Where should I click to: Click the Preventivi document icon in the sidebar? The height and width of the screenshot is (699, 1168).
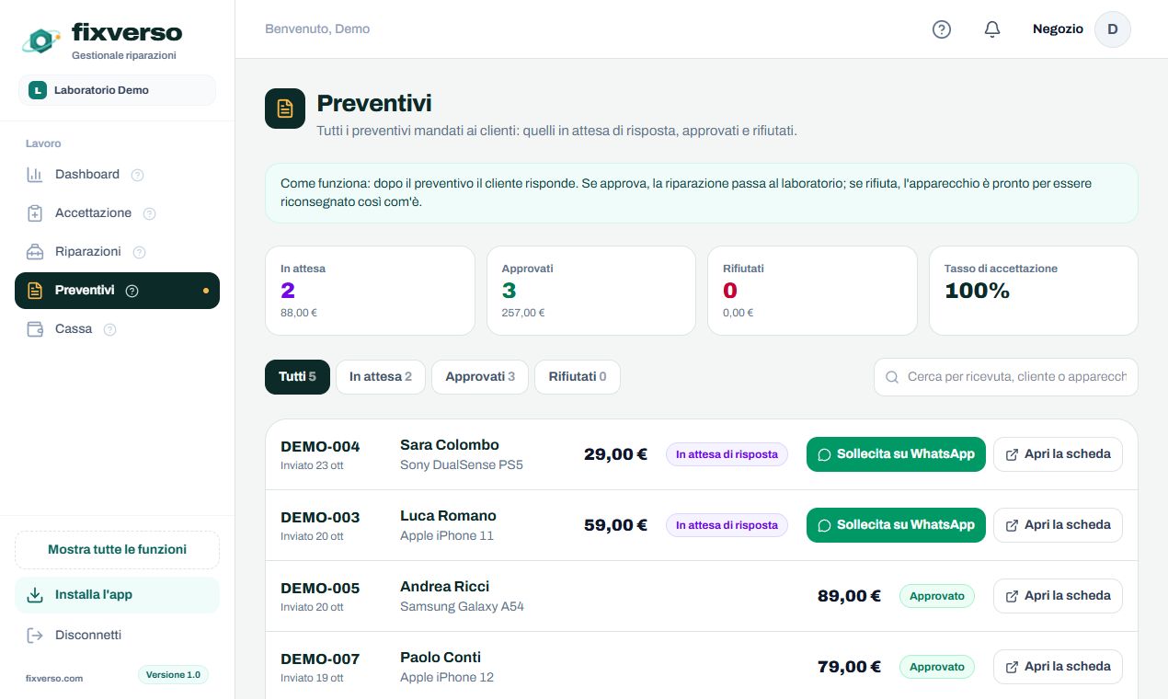35,291
